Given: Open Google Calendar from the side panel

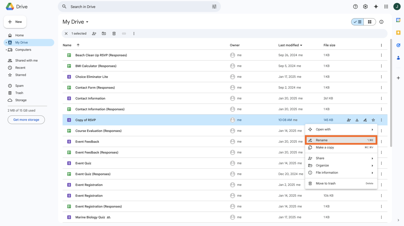Looking at the screenshot, I should point(398,20).
